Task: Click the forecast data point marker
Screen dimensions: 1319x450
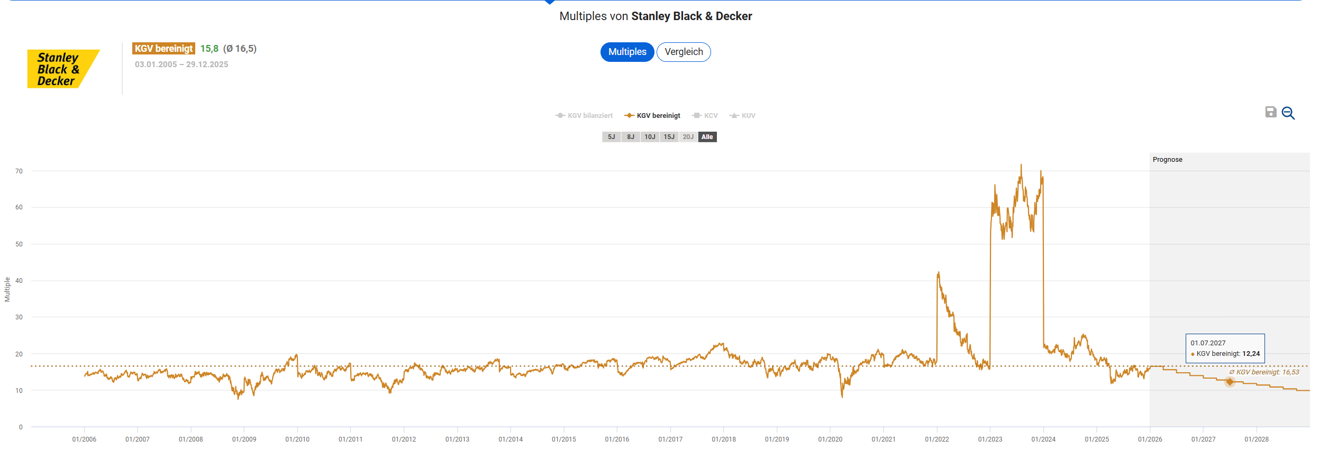Action: pos(1230,381)
